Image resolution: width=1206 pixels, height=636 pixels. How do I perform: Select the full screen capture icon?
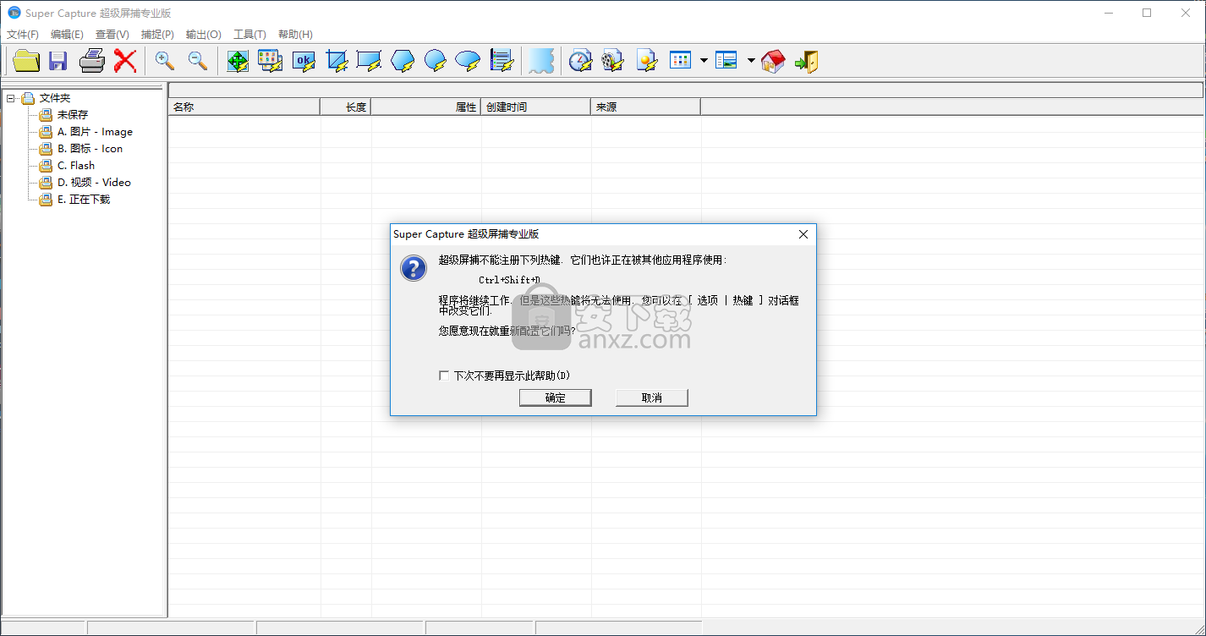coord(238,61)
